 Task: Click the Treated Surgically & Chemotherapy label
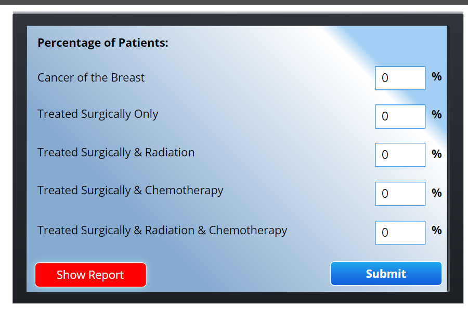130,190
